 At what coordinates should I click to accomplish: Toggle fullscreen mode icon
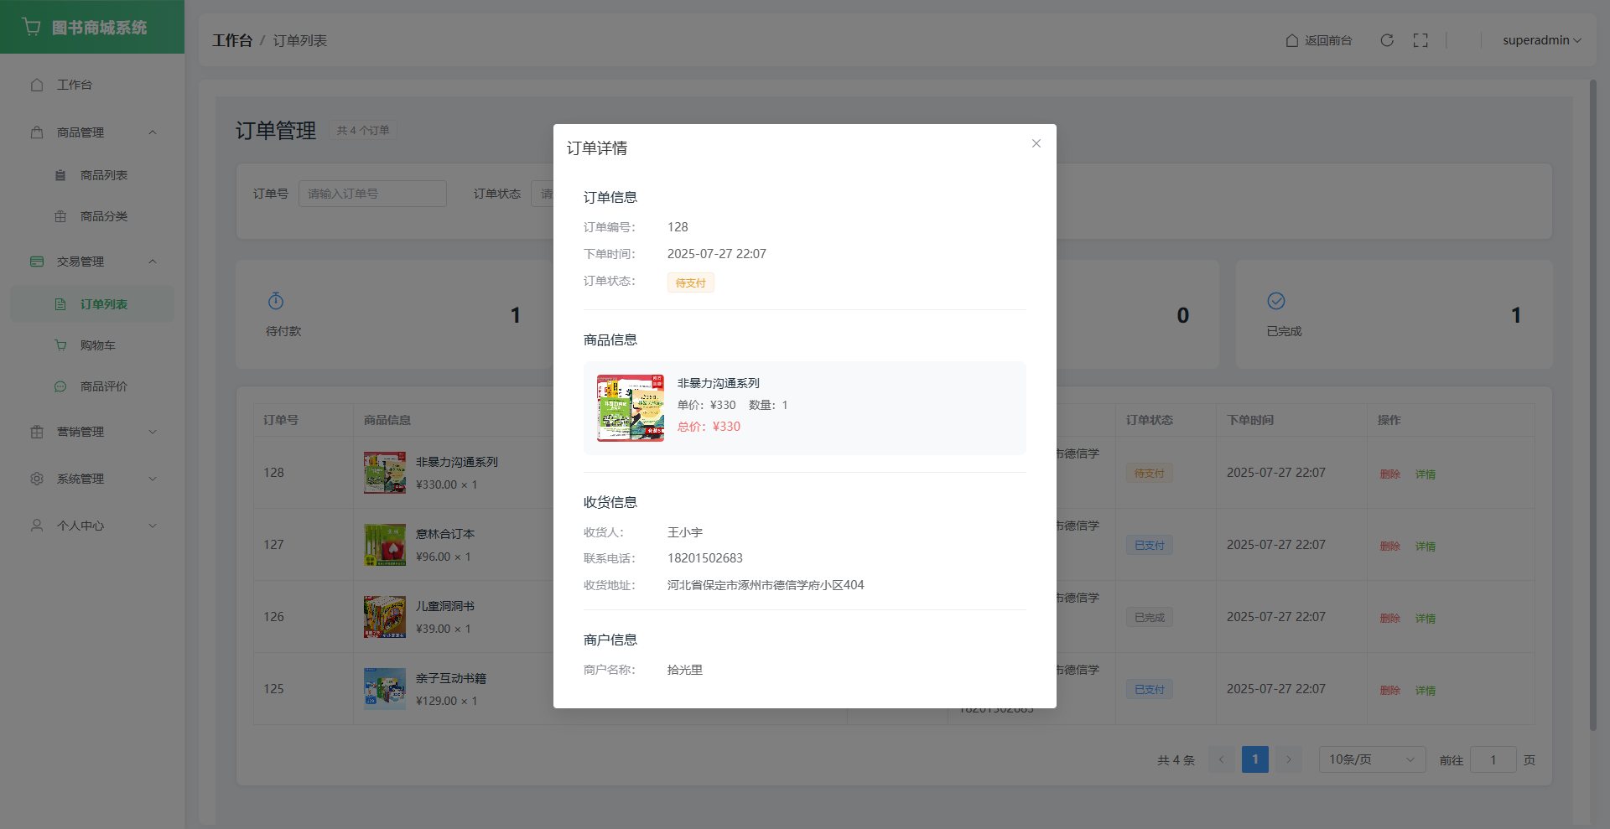pyautogui.click(x=1420, y=40)
